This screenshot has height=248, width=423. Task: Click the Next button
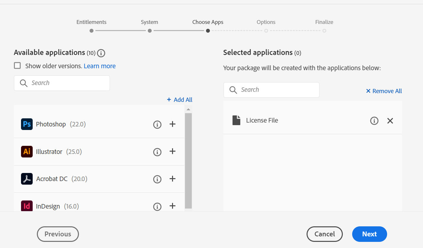pos(370,234)
